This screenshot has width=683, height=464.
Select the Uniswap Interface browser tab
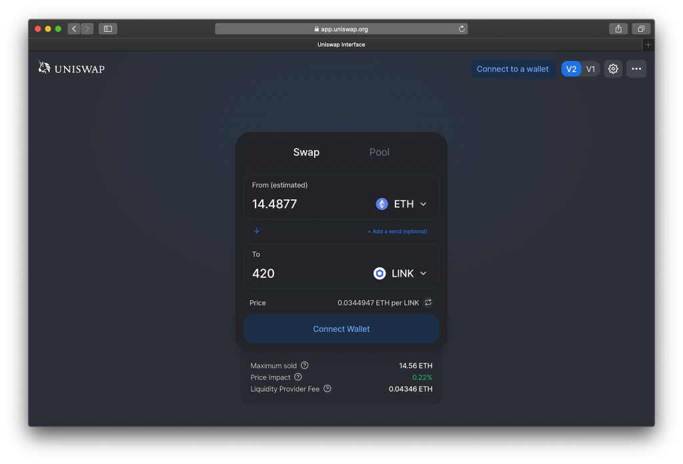coord(341,45)
